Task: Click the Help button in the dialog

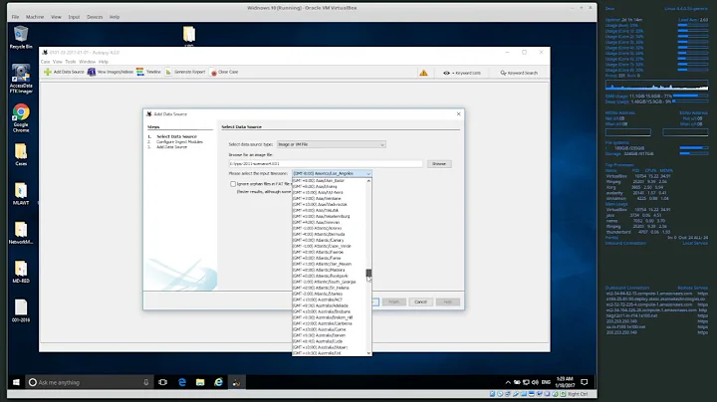Action: (448, 301)
